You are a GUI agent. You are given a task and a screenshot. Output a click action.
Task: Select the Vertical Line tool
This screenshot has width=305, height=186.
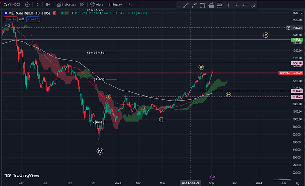coord(228,5)
